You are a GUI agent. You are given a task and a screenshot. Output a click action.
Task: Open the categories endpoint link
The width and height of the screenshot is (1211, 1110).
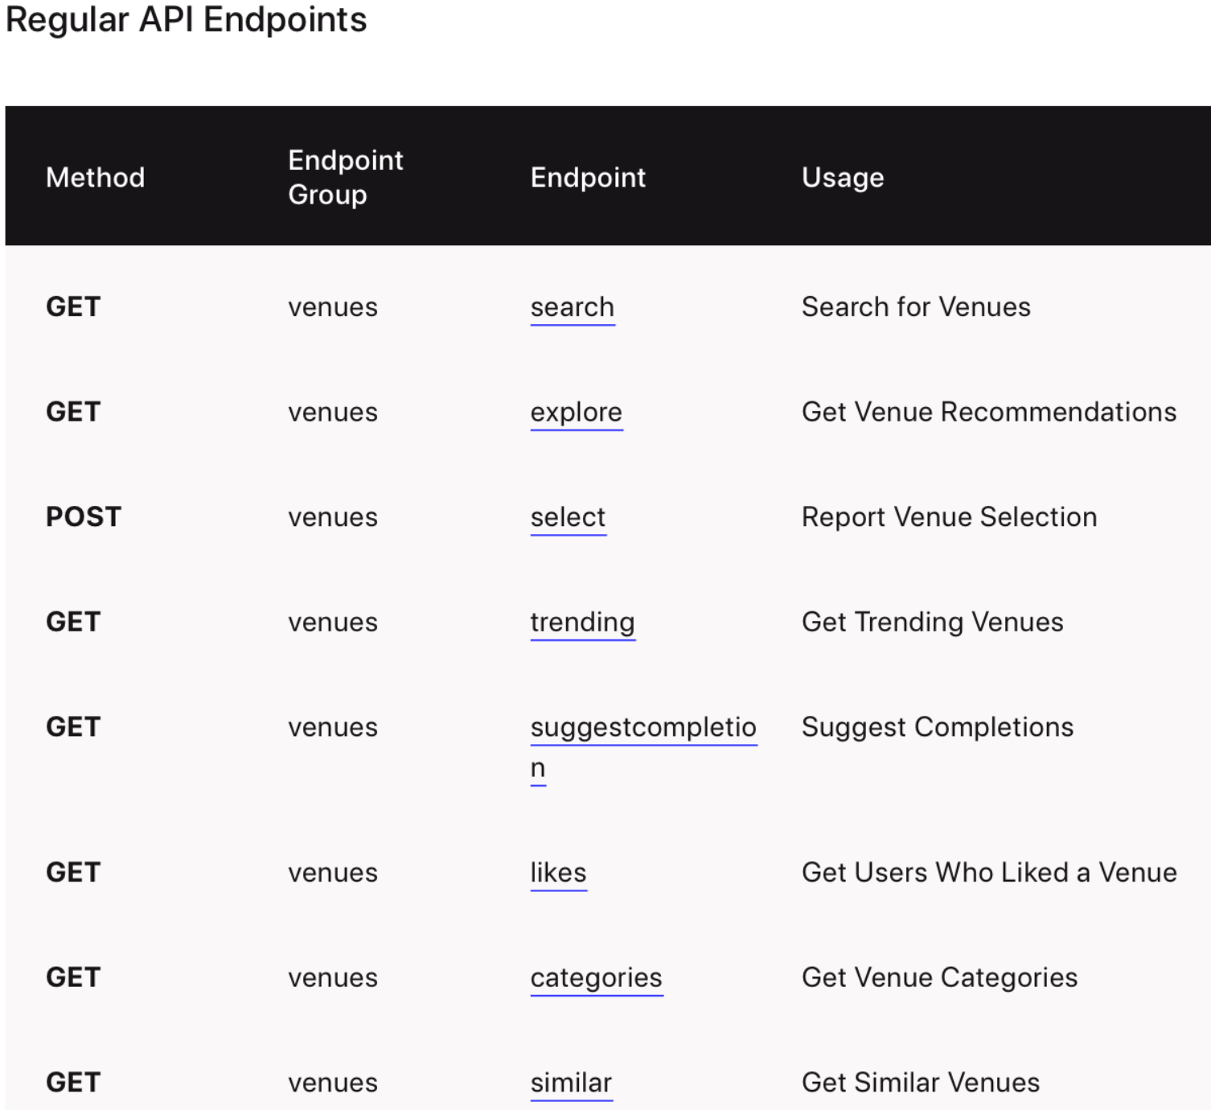(596, 977)
